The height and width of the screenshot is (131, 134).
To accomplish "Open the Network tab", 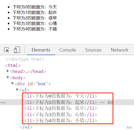I will tap(120, 50).
